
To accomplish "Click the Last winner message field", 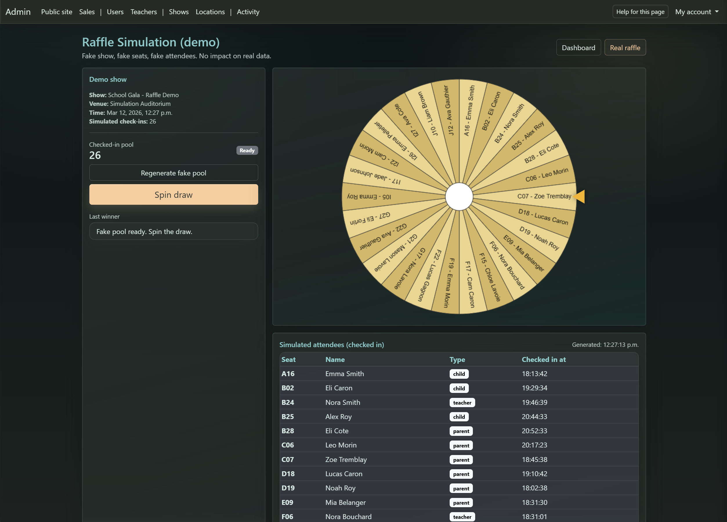I will click(173, 231).
